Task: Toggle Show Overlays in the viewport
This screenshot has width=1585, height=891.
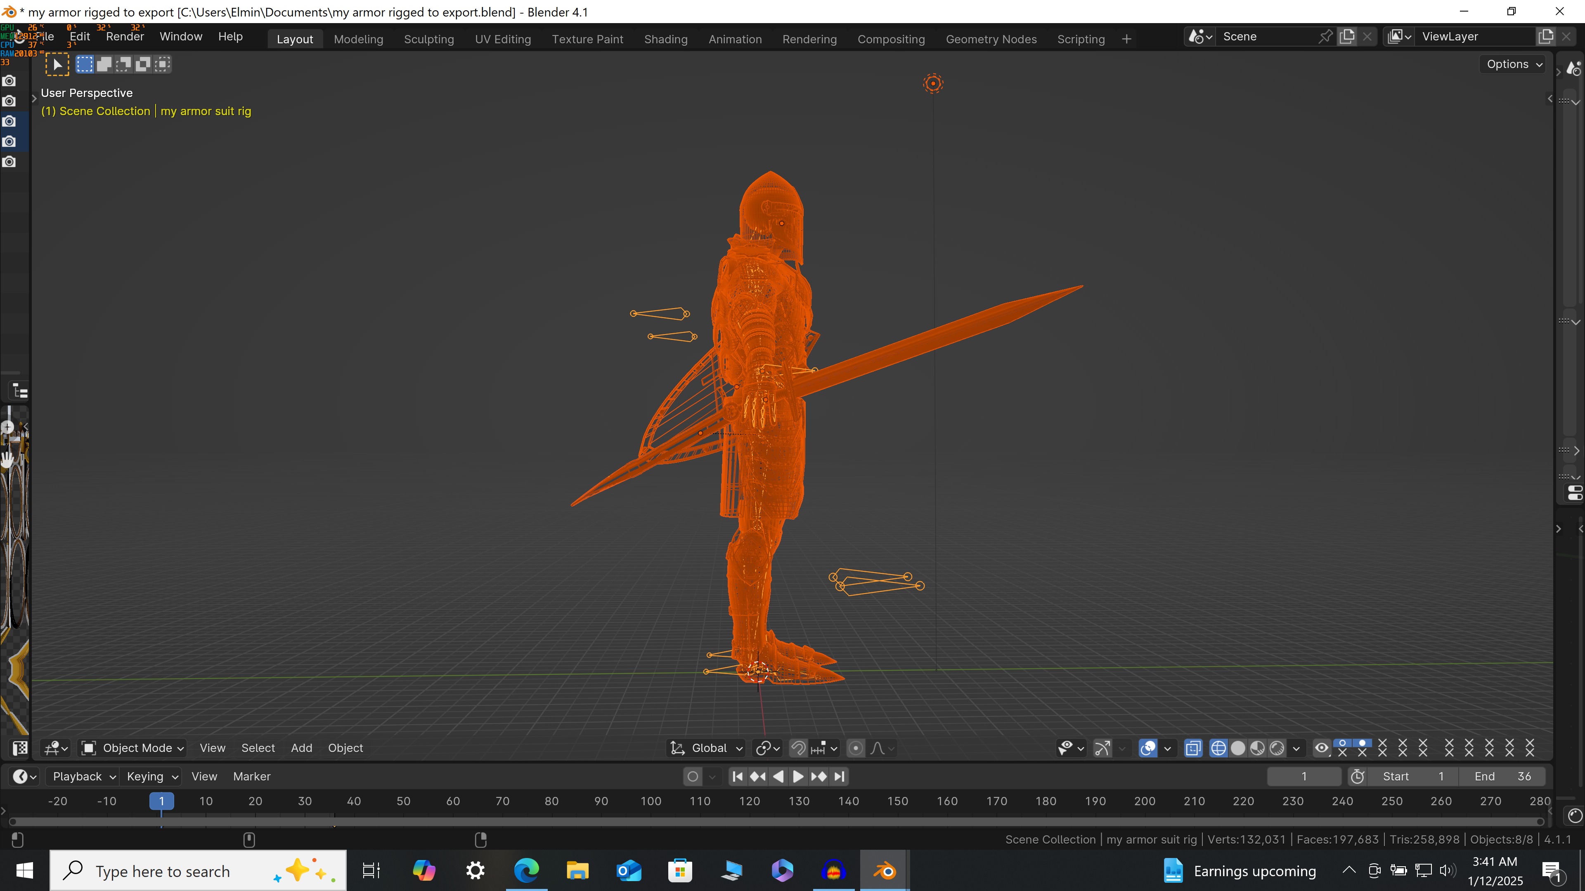Action: (x=1148, y=748)
